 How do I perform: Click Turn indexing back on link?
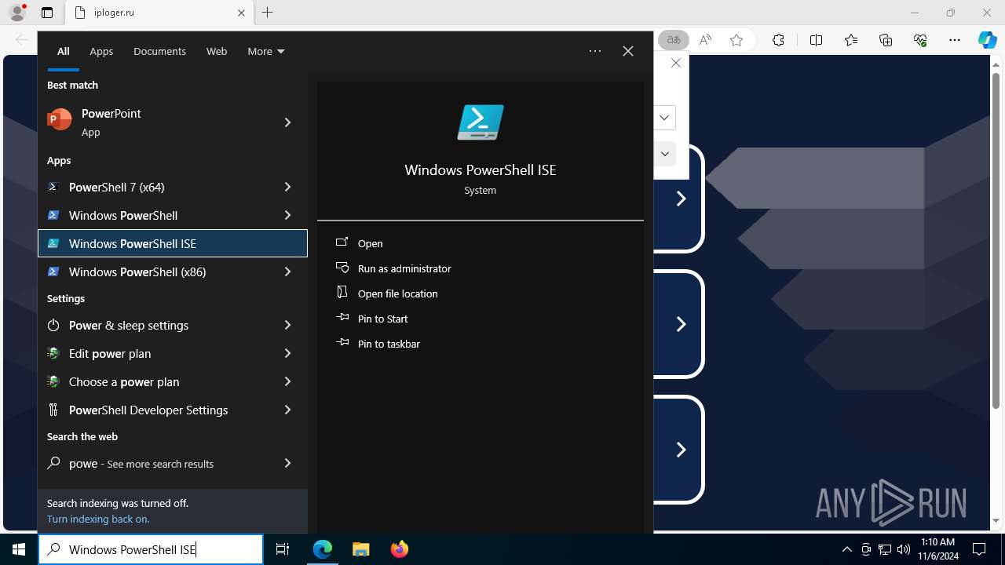[98, 519]
